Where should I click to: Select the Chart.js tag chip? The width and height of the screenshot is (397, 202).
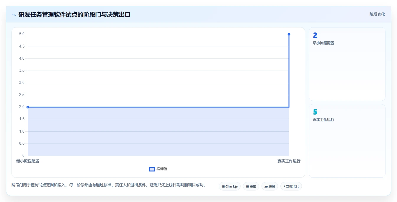coord(230,186)
